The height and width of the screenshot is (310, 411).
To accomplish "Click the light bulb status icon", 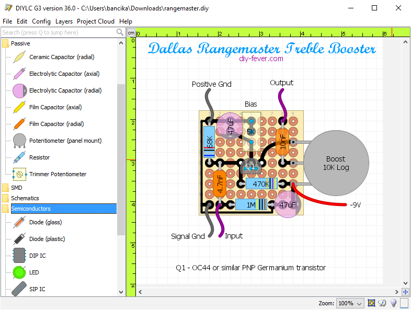I will (393, 303).
